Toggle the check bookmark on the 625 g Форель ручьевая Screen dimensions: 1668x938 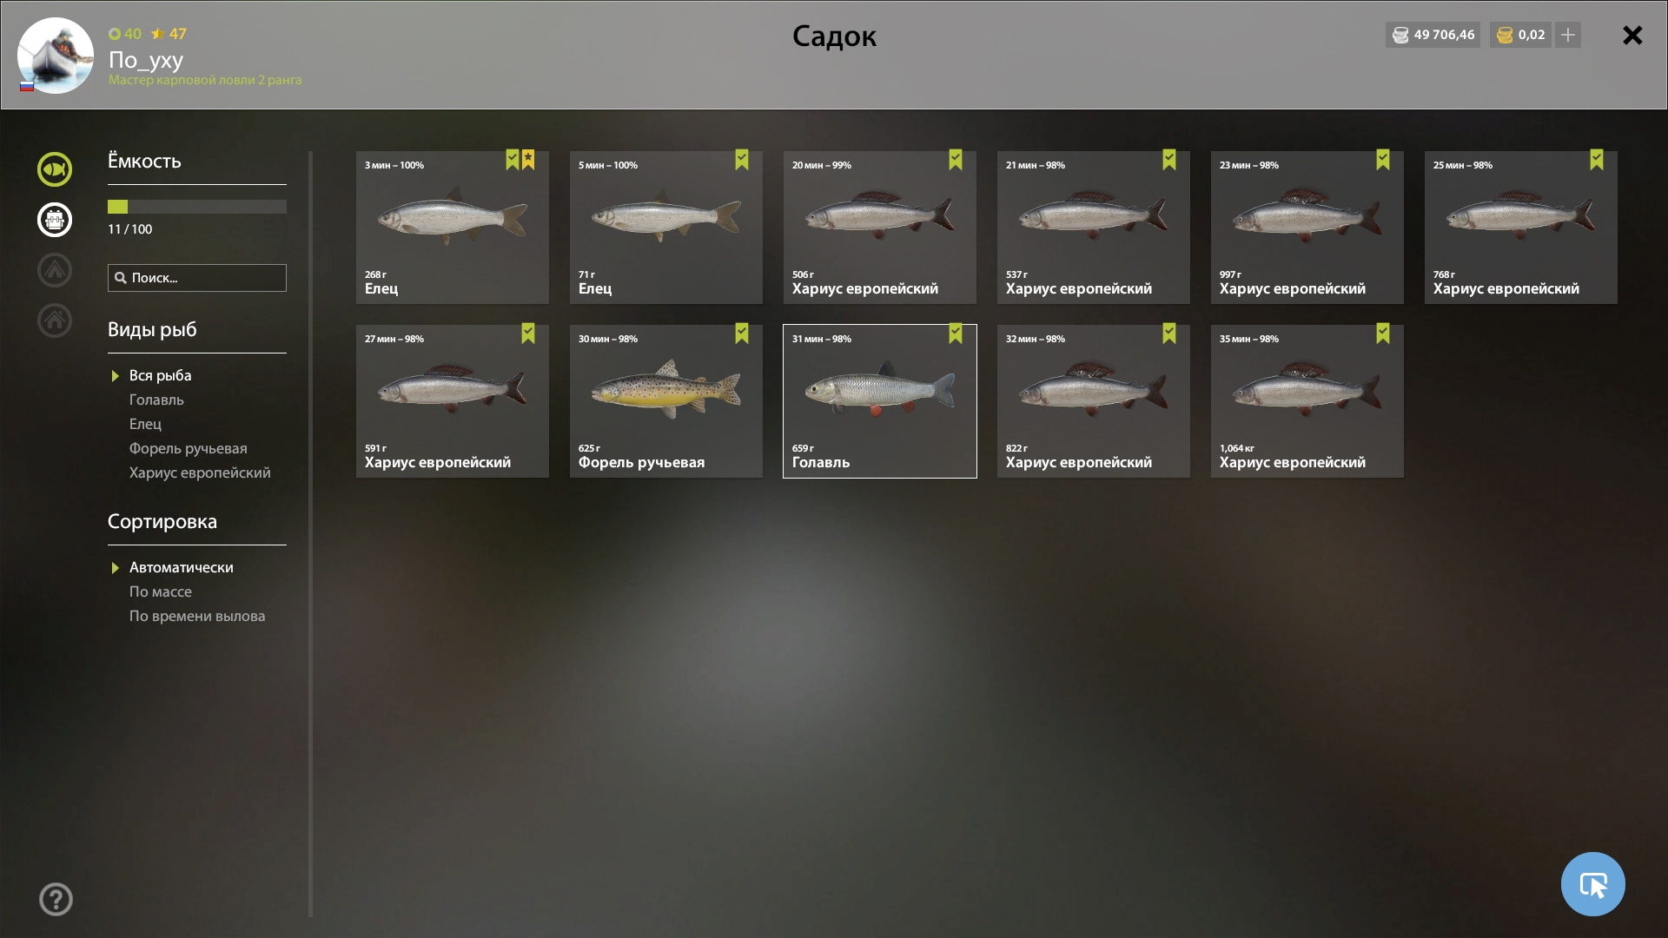coord(742,334)
